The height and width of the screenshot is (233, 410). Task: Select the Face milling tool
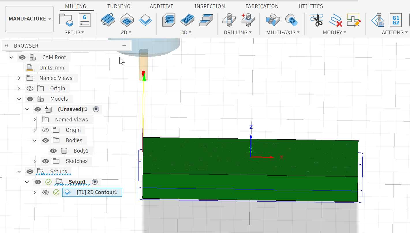[145, 20]
